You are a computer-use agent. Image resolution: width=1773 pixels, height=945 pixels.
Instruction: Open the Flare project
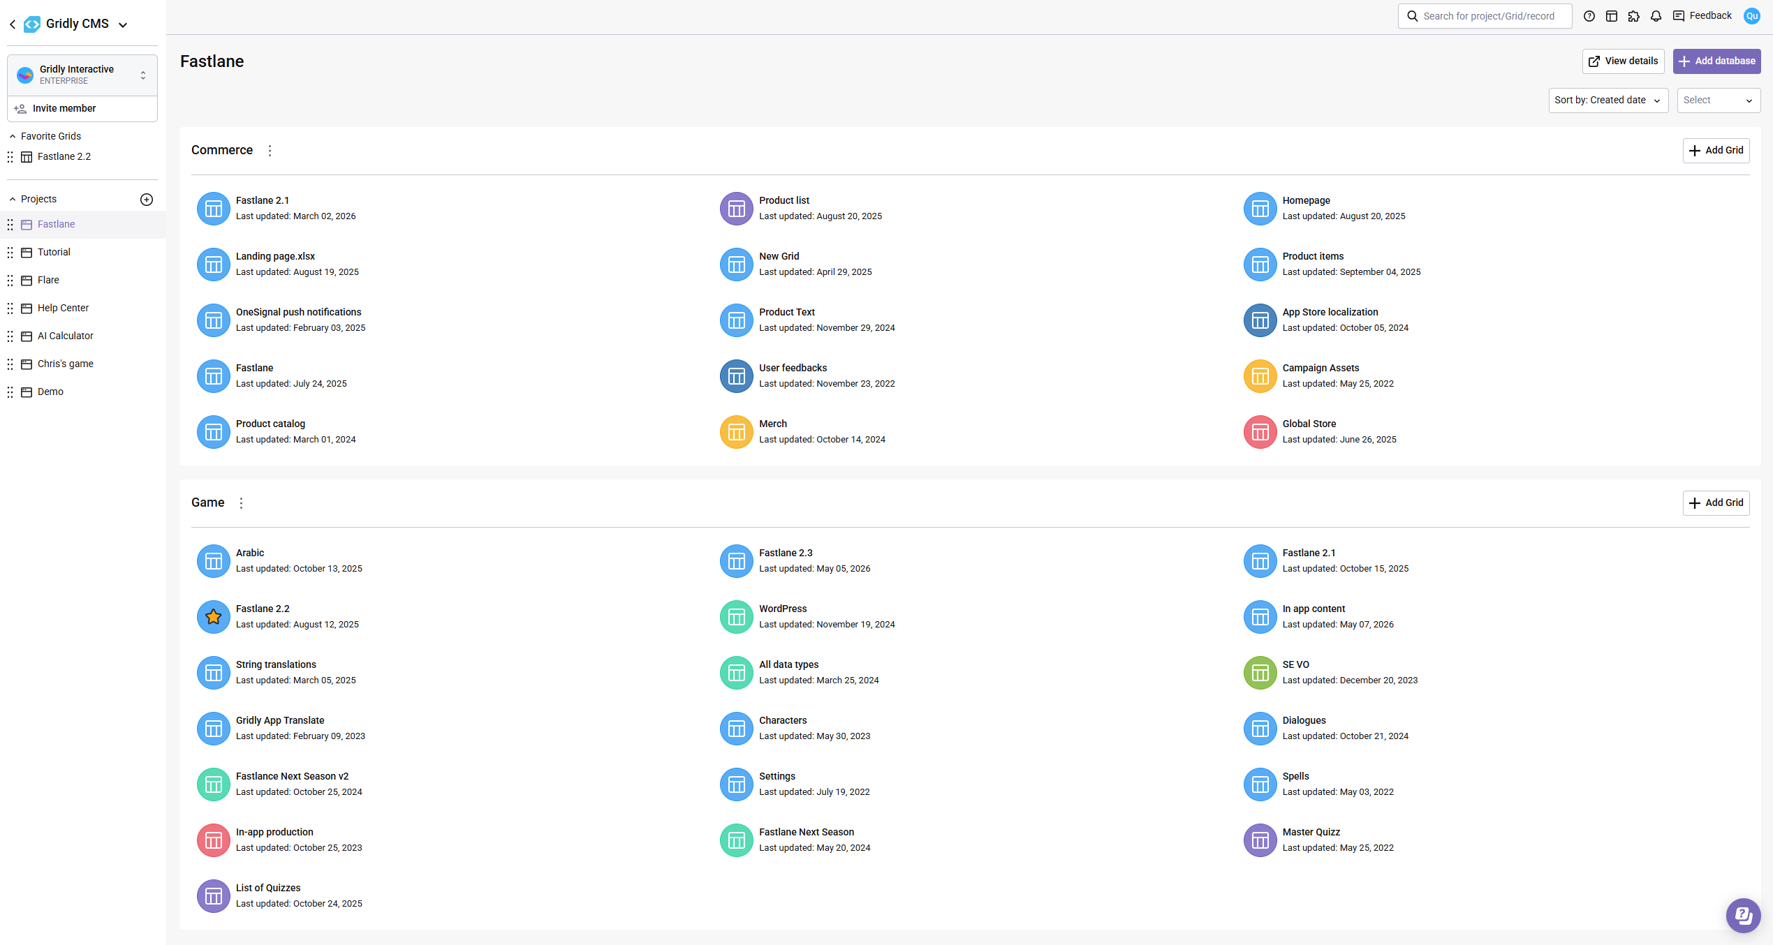point(83,281)
